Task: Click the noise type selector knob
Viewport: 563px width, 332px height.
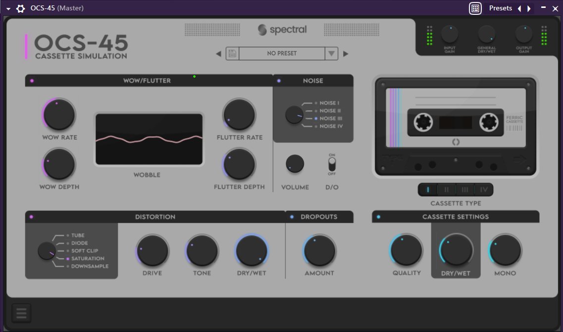Action: click(294, 115)
